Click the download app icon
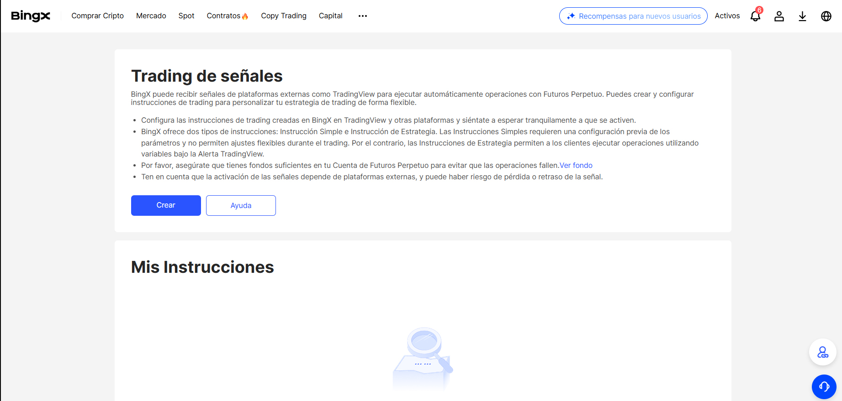Screen dimensions: 842x401 pyautogui.click(x=802, y=16)
